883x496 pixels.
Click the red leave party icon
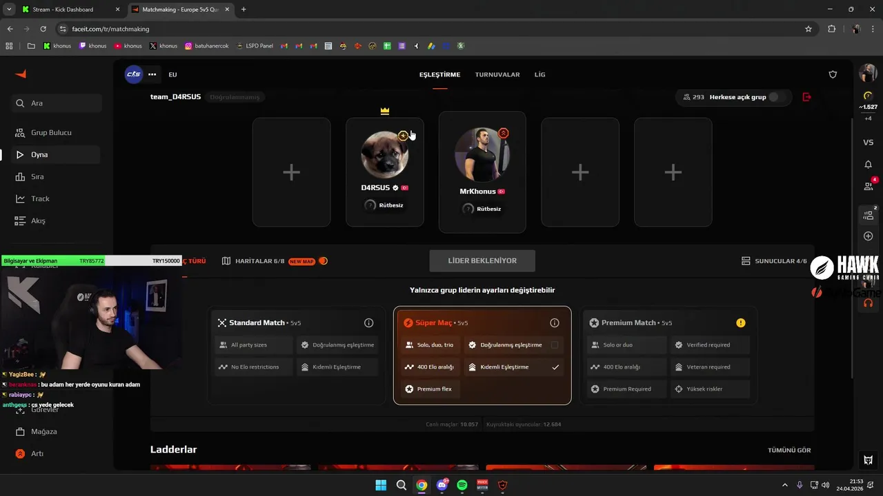pyautogui.click(x=806, y=97)
